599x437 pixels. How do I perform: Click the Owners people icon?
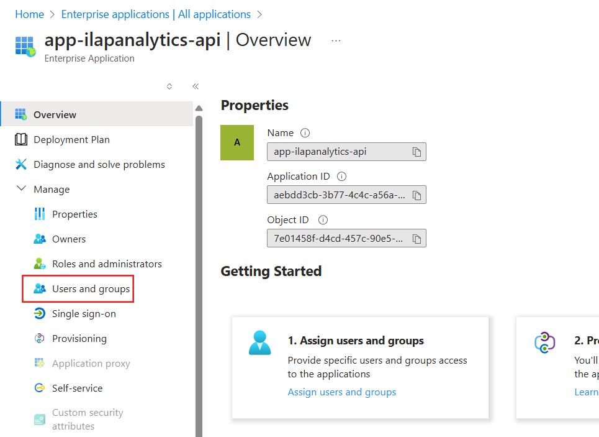(x=40, y=239)
